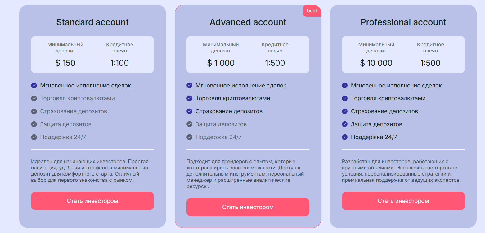
Task: Select the Professional account heading
Action: 403,22
